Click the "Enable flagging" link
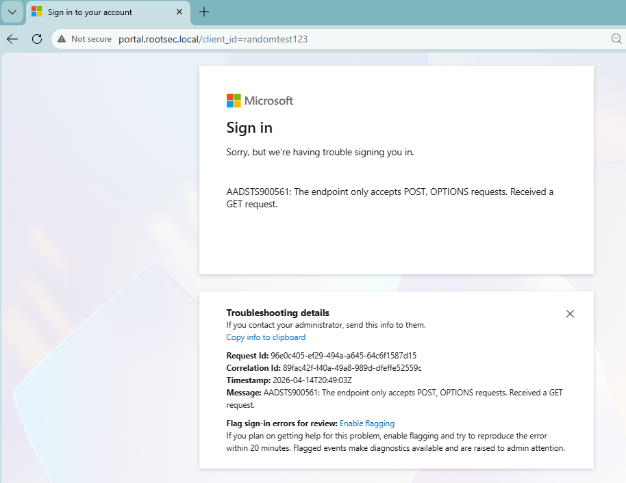Viewport: 626px width, 483px height. pos(367,423)
